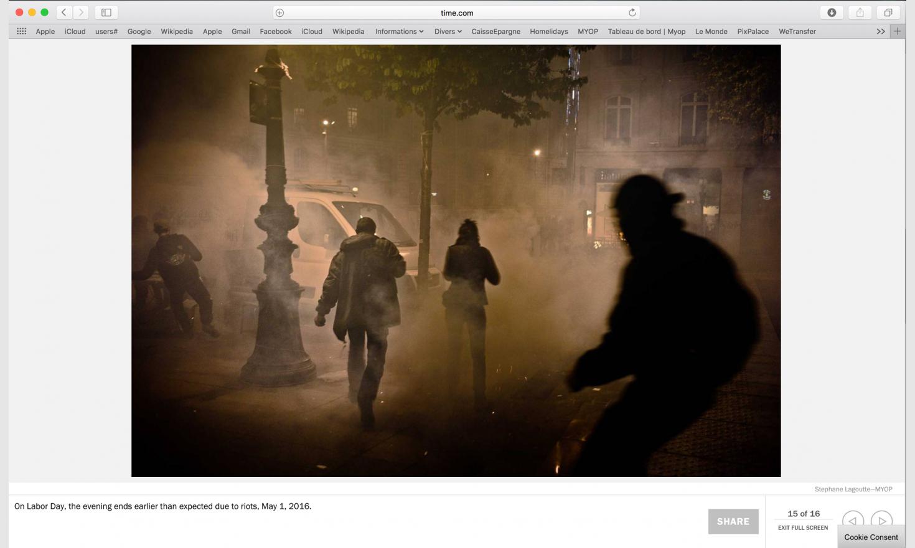The height and width of the screenshot is (548, 915).
Task: Go forward with the Safari forward arrow
Action: (x=81, y=12)
